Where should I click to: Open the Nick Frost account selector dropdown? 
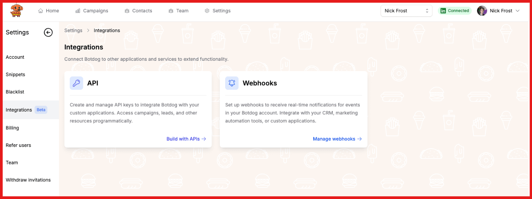coord(406,11)
